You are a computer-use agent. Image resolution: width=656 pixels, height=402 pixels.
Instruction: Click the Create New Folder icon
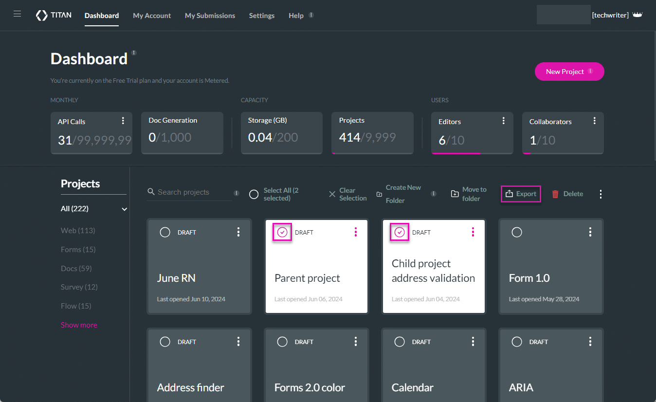point(380,193)
